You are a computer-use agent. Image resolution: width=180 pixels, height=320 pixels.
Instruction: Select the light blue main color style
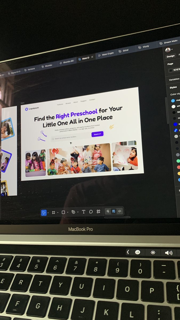coord(173,101)
